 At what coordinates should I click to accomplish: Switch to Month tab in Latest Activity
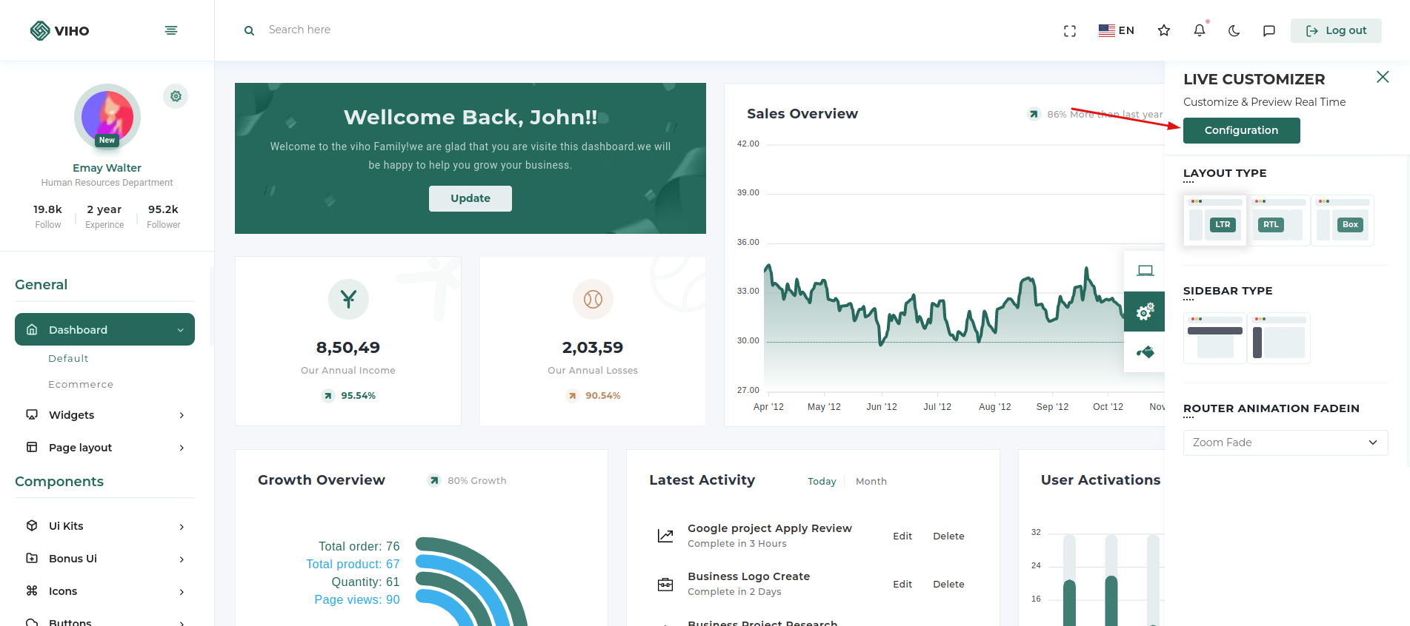(x=871, y=482)
